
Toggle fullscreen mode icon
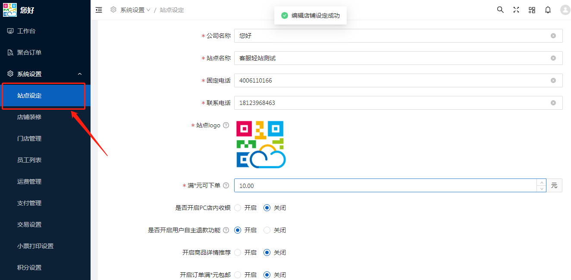point(516,10)
